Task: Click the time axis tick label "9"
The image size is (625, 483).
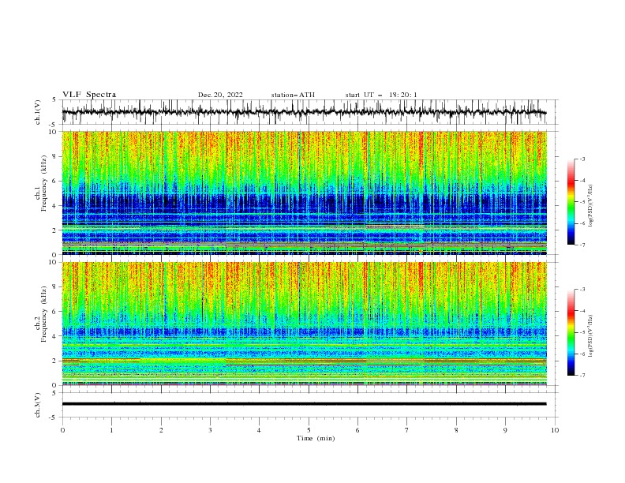Action: pos(505,430)
